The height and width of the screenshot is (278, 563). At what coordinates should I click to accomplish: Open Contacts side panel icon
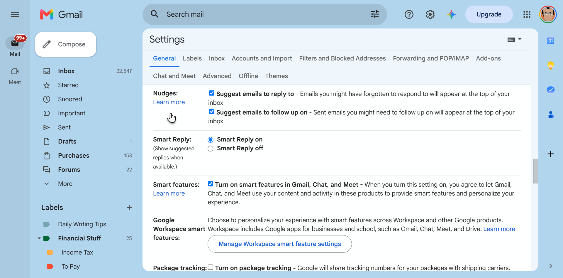coord(550,115)
